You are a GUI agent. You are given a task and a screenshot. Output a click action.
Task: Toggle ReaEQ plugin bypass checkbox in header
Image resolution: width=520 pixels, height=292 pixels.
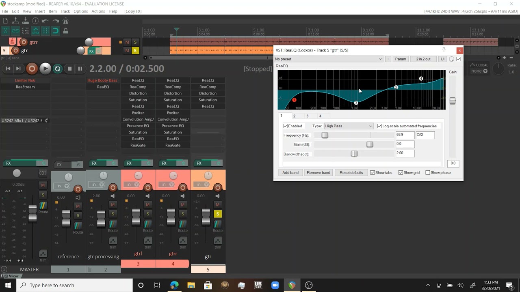point(459,59)
